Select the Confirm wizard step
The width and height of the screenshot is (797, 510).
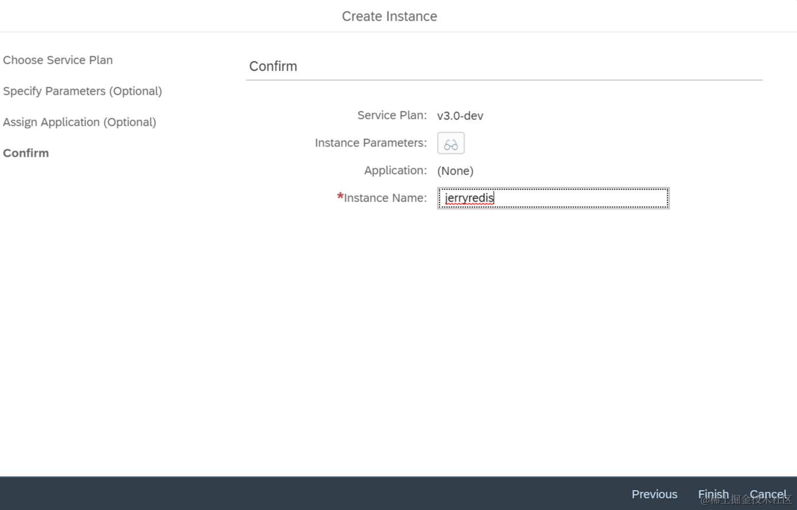(x=26, y=153)
